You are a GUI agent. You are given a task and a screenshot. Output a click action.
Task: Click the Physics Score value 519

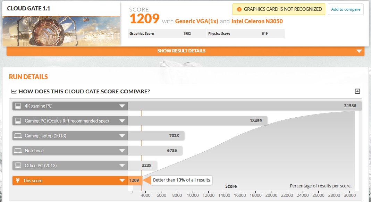tap(265, 34)
